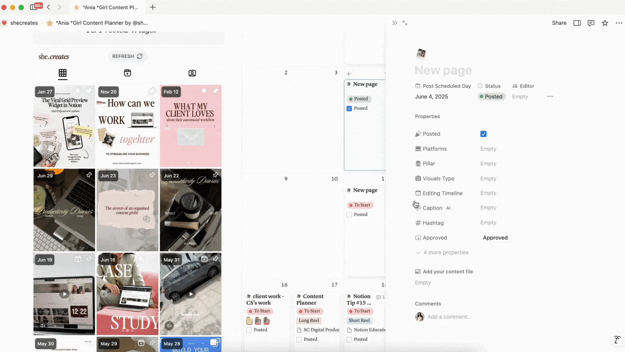Open the tagged posts icon in the widget

[x=192, y=73]
